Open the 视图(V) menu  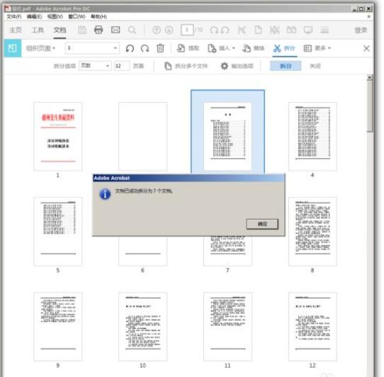(55, 17)
